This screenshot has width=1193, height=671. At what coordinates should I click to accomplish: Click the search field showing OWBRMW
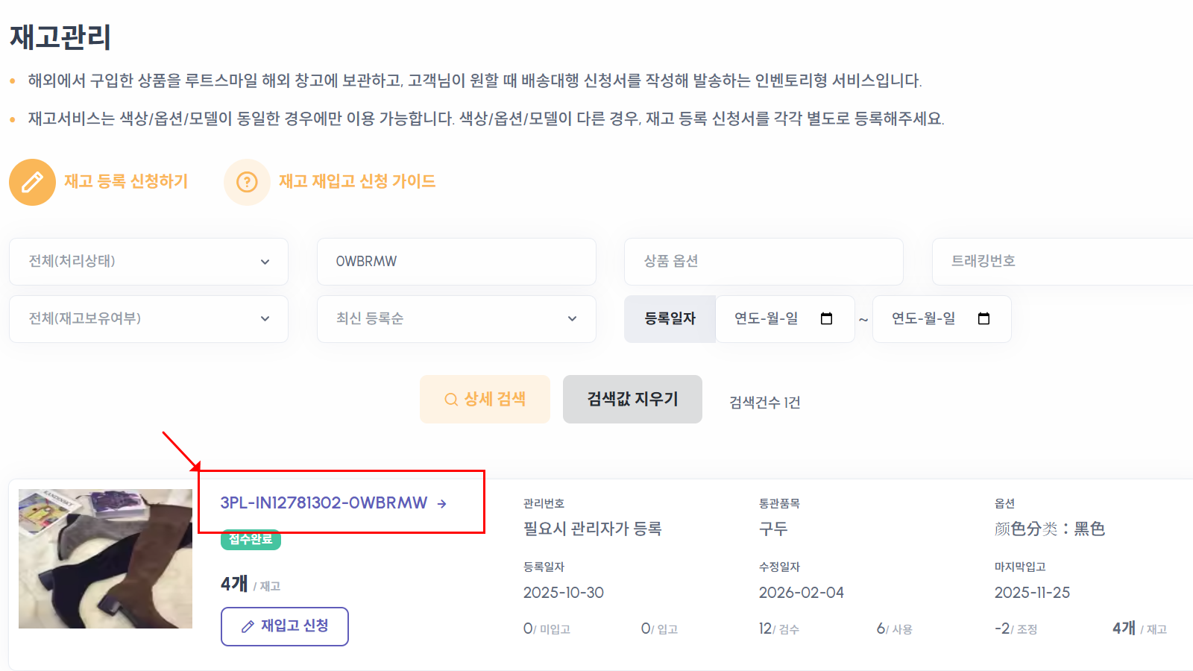[456, 262]
